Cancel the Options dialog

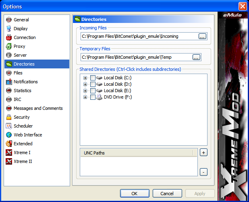pyautogui.click(x=167, y=194)
